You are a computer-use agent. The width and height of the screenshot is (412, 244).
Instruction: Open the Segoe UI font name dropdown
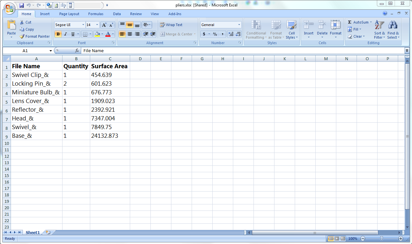click(83, 25)
